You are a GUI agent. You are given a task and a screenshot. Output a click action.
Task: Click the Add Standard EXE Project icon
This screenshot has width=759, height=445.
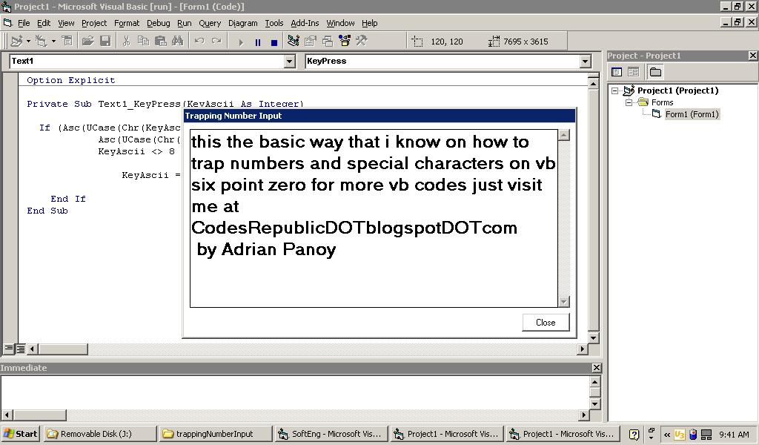click(x=16, y=41)
